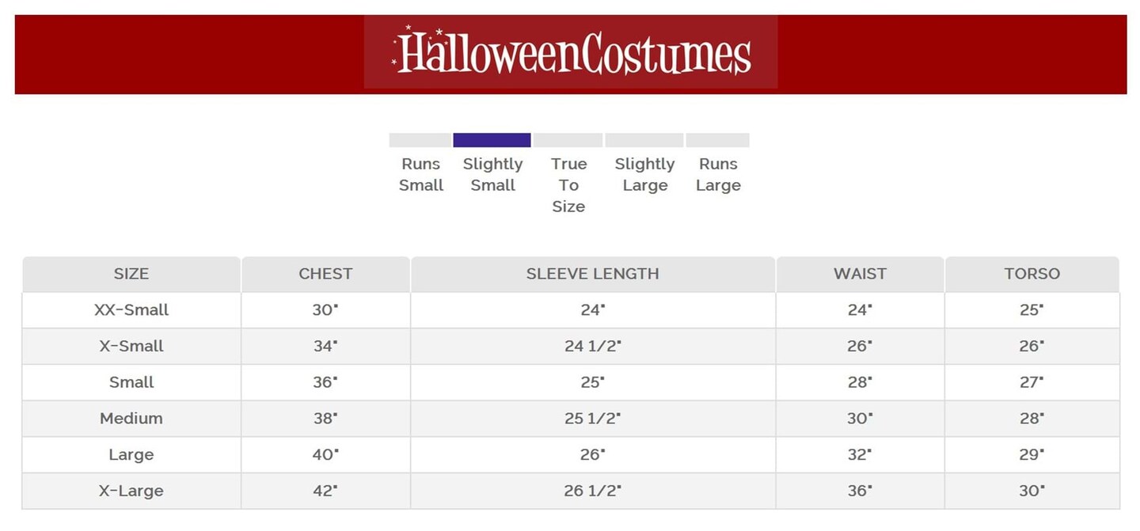Viewport: 1140px width, 531px height.
Task: Click the SIZE column header
Action: 131,274
